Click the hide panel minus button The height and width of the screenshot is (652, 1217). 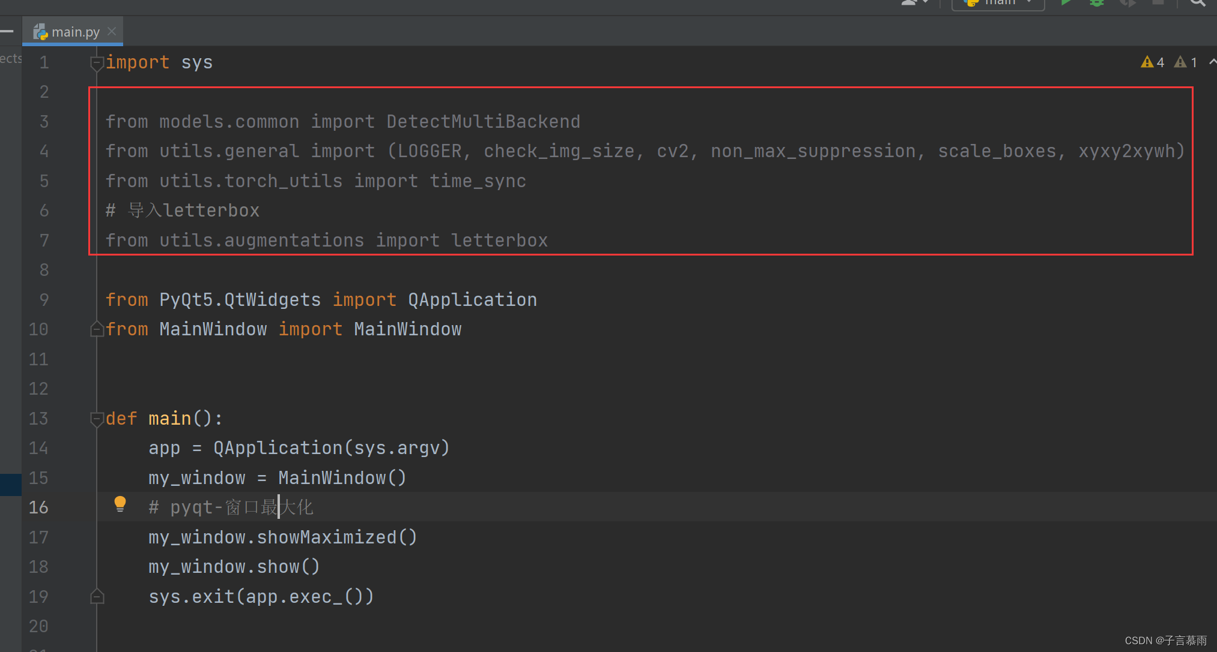7,31
